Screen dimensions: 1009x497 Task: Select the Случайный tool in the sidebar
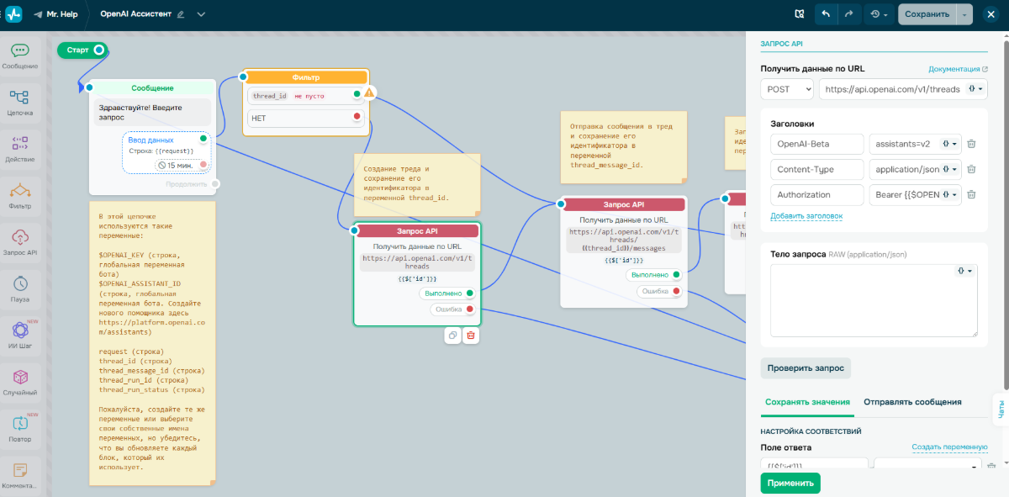(x=20, y=383)
